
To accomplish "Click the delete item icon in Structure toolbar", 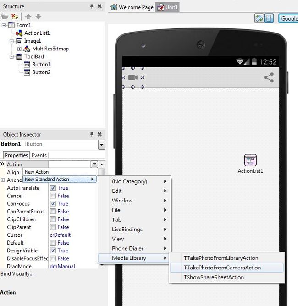I will [15, 16].
